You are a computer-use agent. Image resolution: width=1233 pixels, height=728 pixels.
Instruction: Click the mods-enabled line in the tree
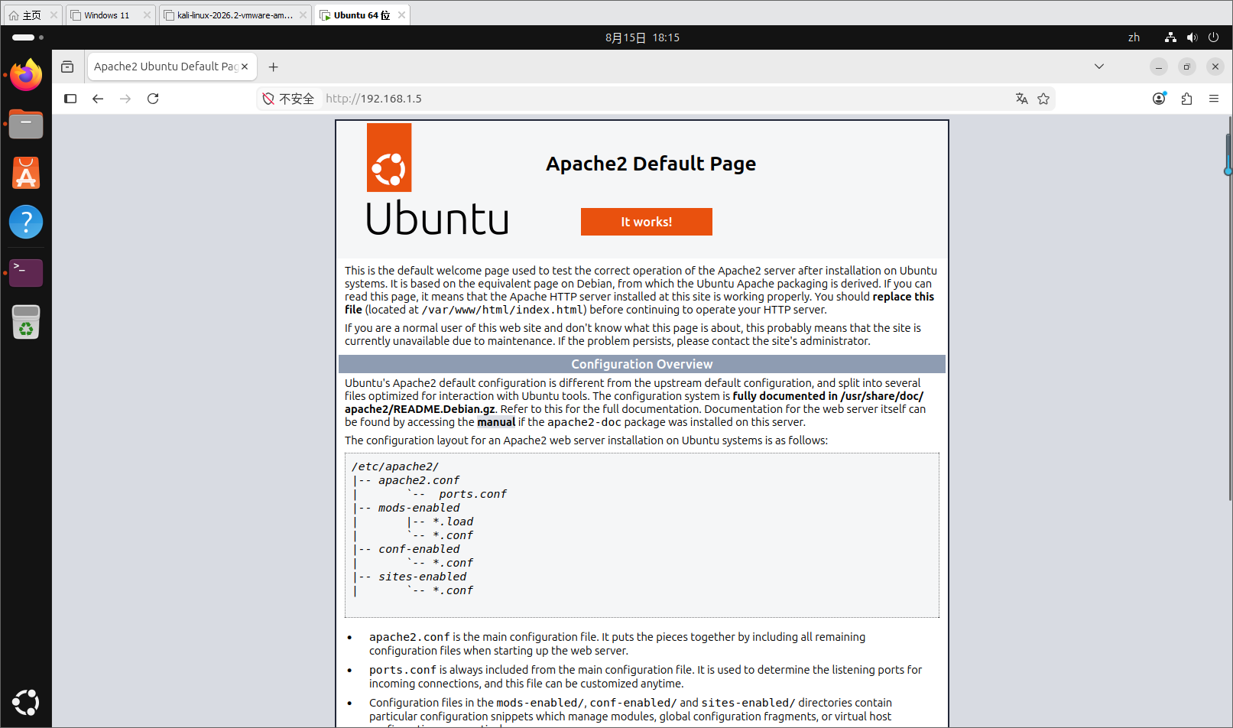(x=419, y=508)
